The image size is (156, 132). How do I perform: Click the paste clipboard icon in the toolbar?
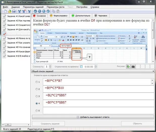coord(58,11)
